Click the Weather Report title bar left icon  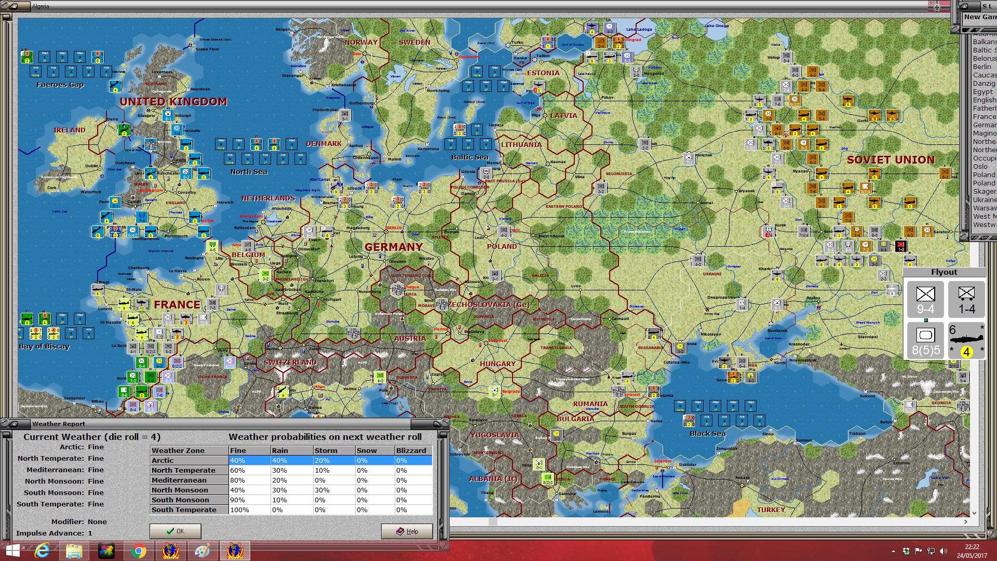(15, 424)
